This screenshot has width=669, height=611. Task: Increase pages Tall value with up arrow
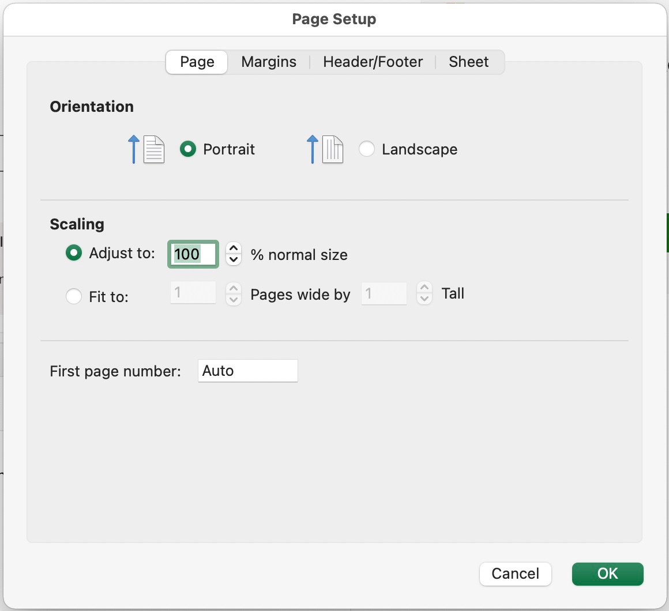click(x=424, y=288)
